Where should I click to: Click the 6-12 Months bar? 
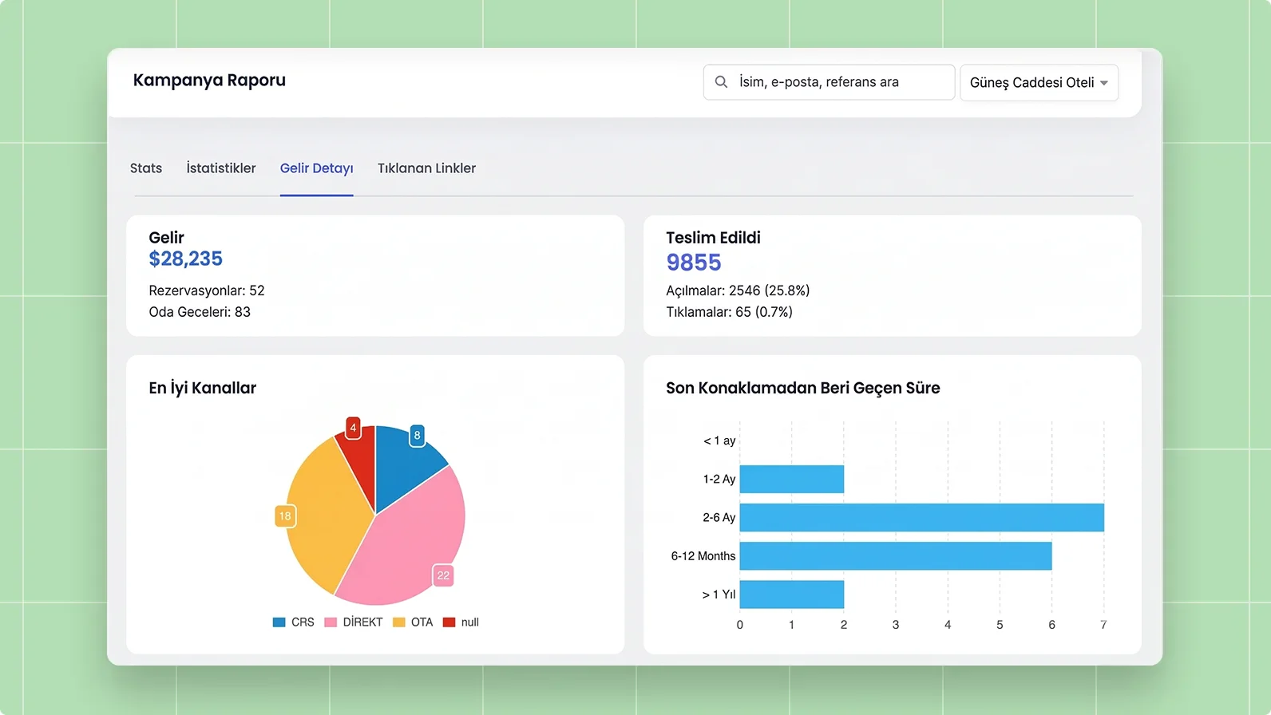895,556
